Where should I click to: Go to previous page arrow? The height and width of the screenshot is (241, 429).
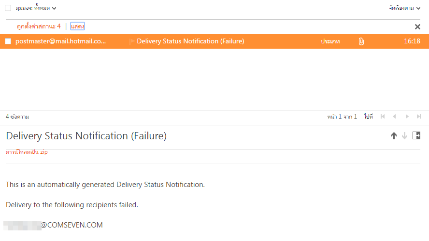tap(394, 117)
